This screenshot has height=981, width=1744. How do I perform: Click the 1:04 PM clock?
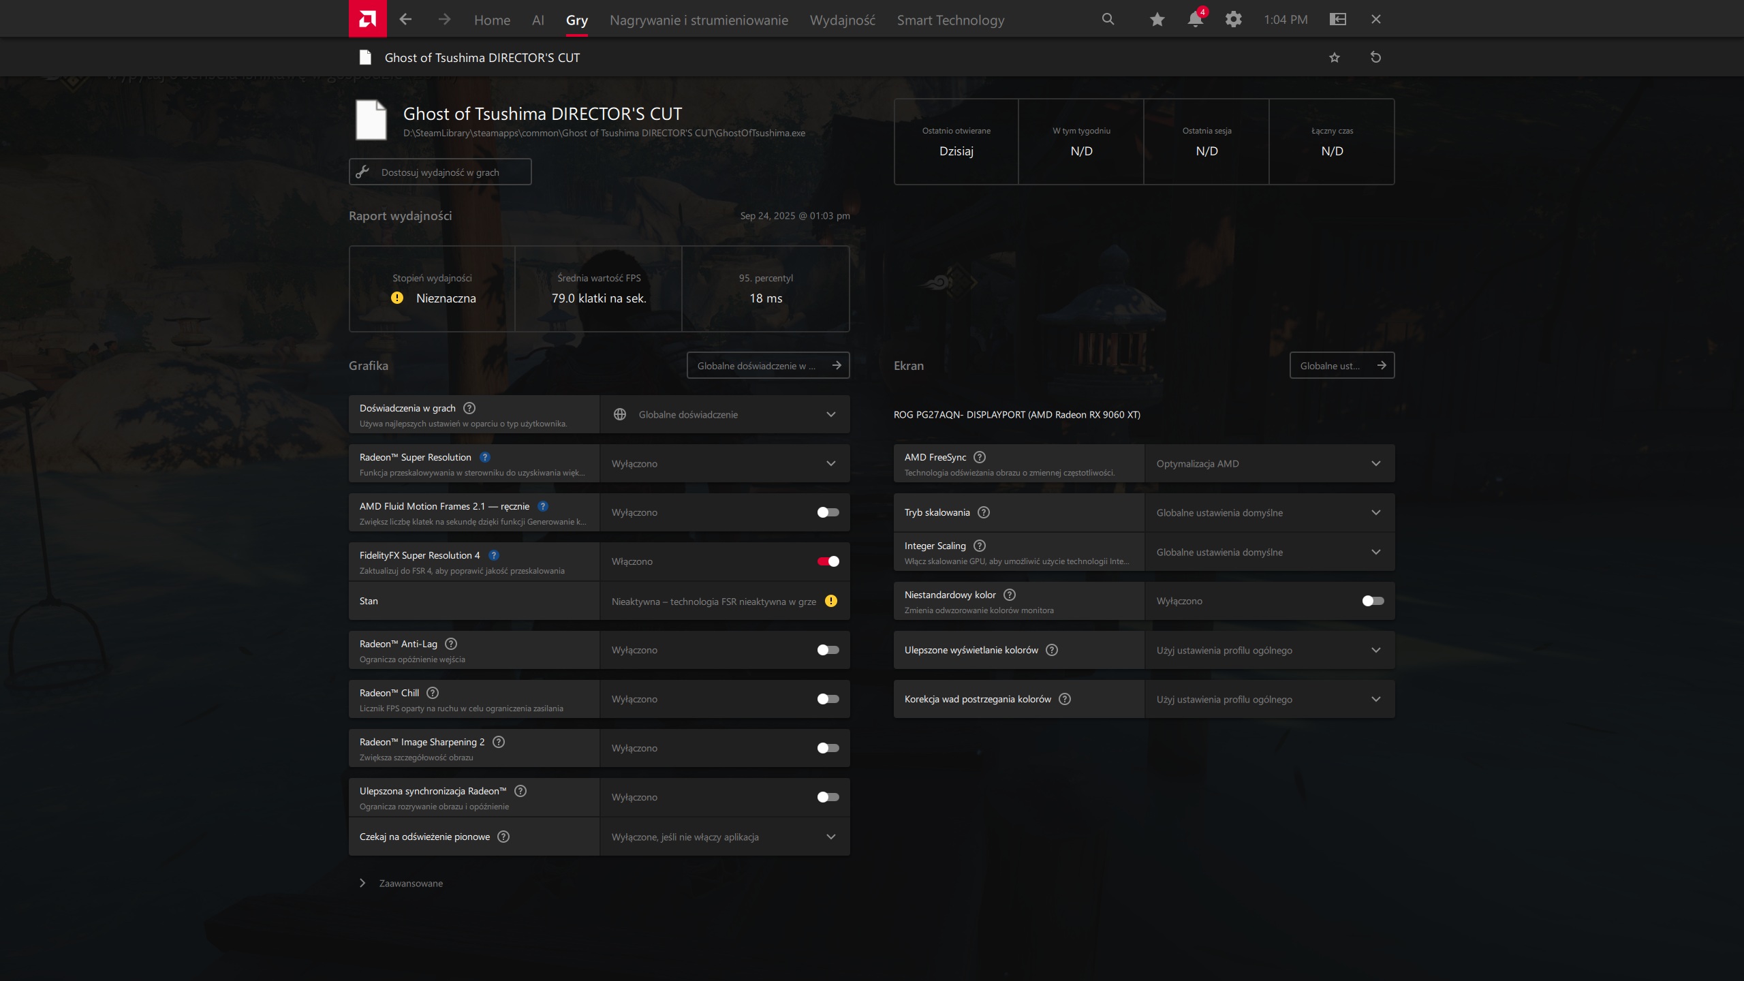click(x=1286, y=20)
